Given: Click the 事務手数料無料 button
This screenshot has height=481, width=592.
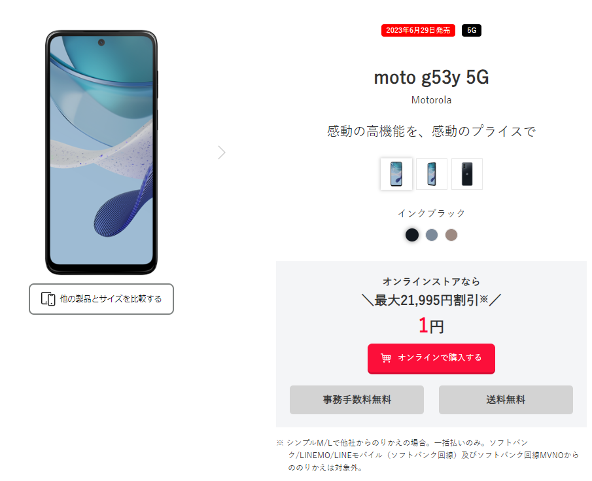Looking at the screenshot, I should pos(357,399).
